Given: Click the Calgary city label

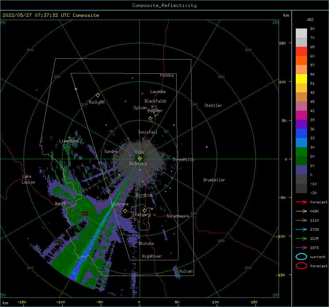Looking at the screenshot, I should pos(143,215).
